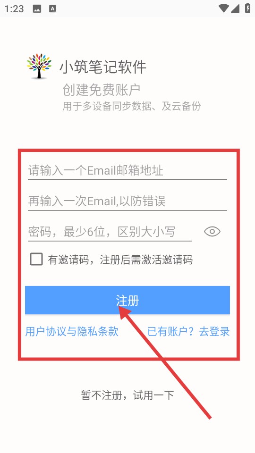Toggle password visibility eye icon

[x=212, y=231]
